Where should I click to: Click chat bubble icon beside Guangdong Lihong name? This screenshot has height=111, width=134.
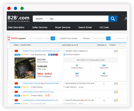(x=22, y=100)
